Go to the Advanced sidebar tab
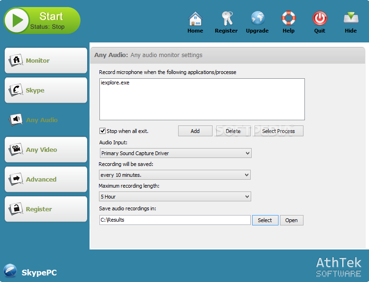 [46, 179]
